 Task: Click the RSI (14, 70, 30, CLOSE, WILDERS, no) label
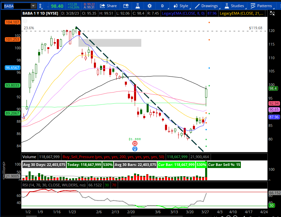[x=54, y=185]
